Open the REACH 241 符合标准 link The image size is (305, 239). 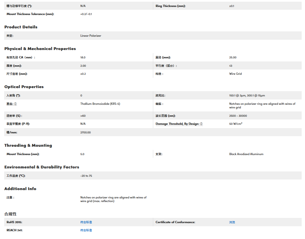pyautogui.click(x=86, y=230)
